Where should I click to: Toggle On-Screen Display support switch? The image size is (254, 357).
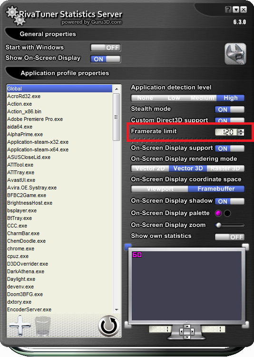click(x=230, y=149)
